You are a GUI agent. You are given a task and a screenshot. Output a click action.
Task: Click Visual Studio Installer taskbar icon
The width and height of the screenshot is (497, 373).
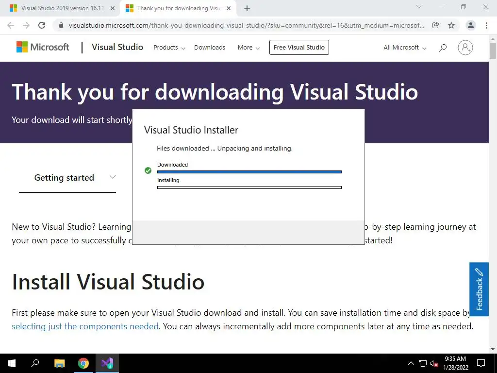pyautogui.click(x=107, y=363)
